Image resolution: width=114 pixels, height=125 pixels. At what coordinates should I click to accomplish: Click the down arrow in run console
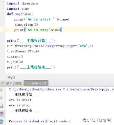pyautogui.click(x=1, y=98)
